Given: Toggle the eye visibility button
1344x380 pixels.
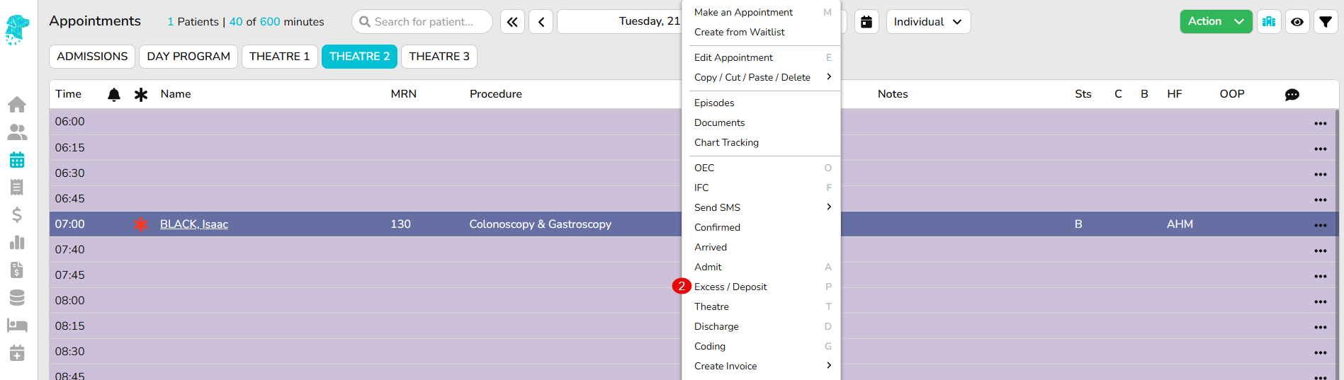Looking at the screenshot, I should click(x=1297, y=22).
